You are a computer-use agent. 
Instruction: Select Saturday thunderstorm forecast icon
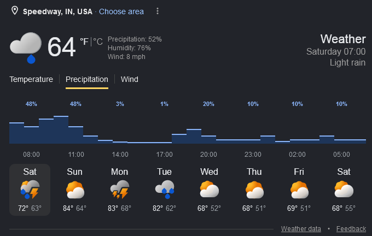coord(30,190)
